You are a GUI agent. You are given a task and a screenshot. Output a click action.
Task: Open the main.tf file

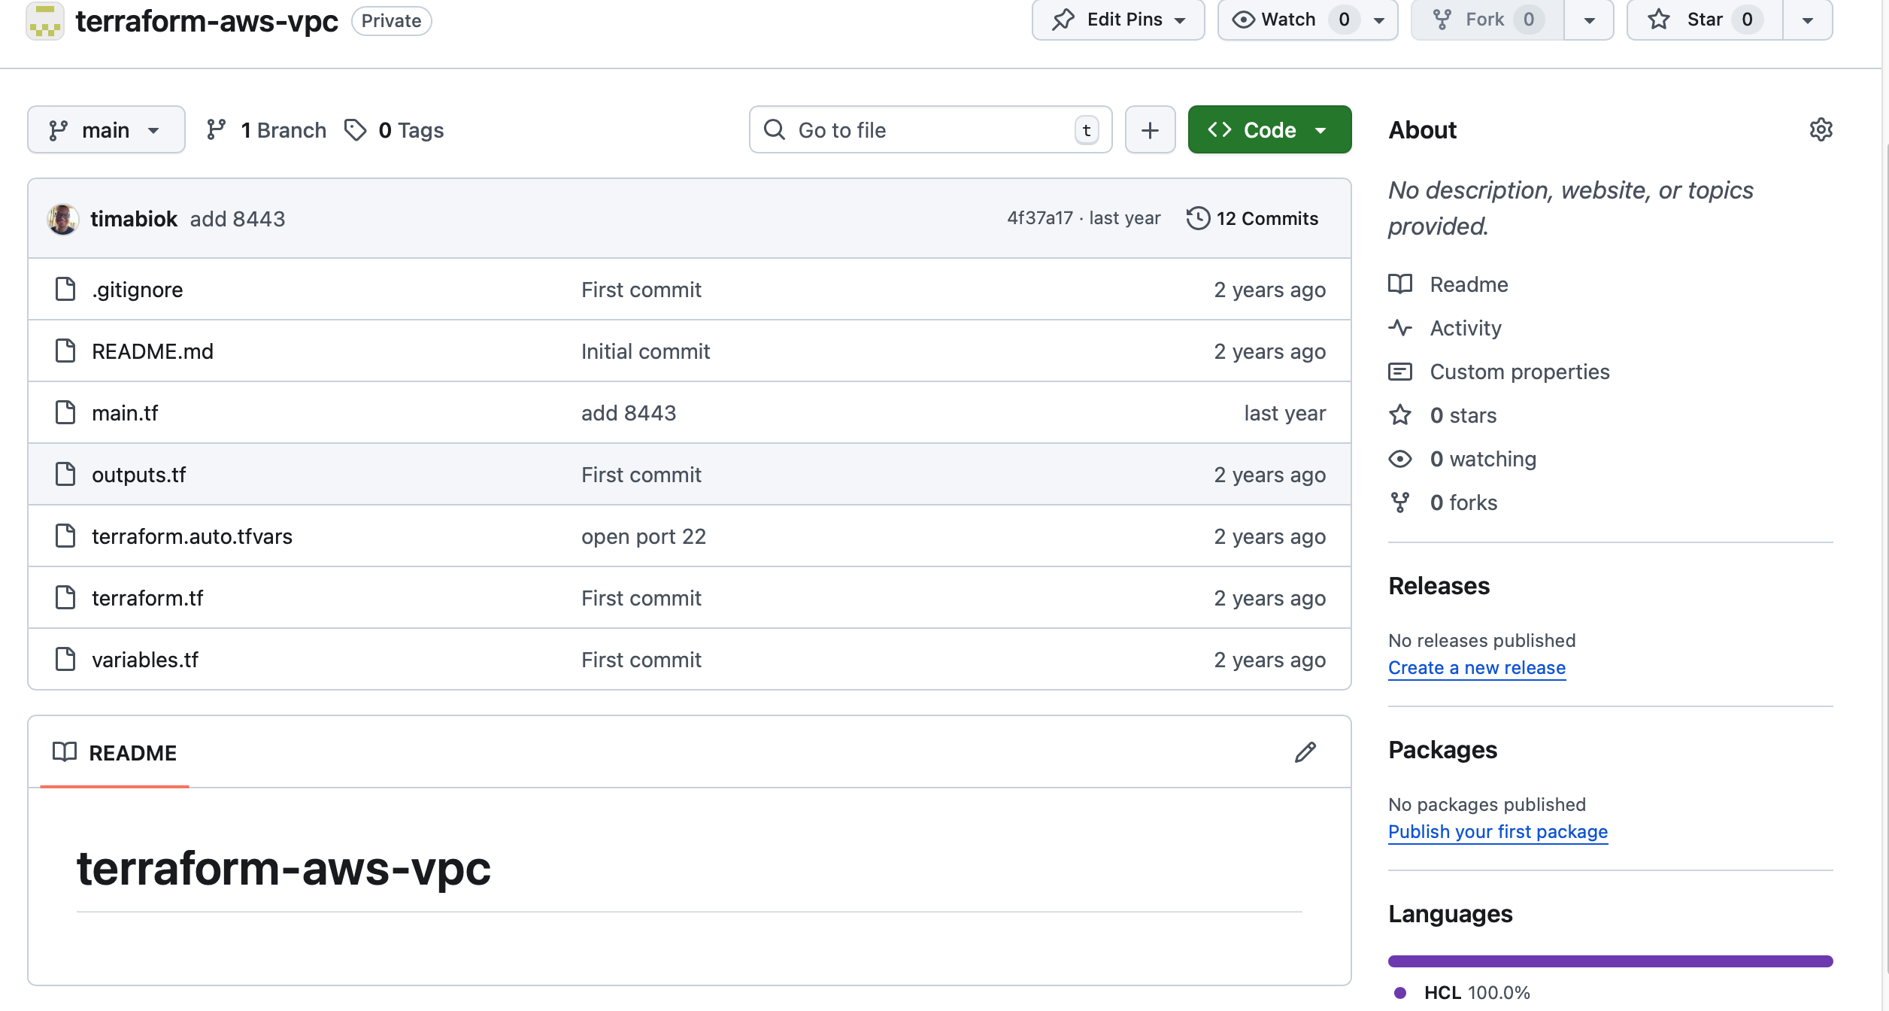125,413
